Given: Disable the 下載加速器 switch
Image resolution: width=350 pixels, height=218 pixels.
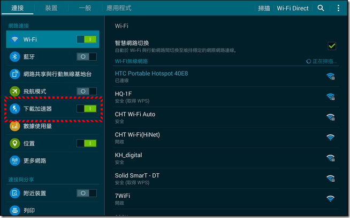Looking at the screenshot, I should [86, 109].
